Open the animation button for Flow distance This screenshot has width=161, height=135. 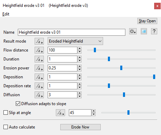coord(39,50)
